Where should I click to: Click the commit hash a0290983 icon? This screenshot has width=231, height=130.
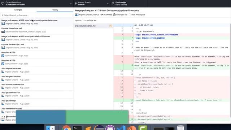(x=102, y=15)
